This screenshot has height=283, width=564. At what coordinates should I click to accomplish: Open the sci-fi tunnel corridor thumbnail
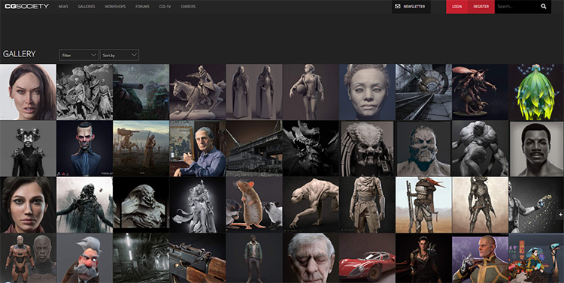click(x=423, y=92)
